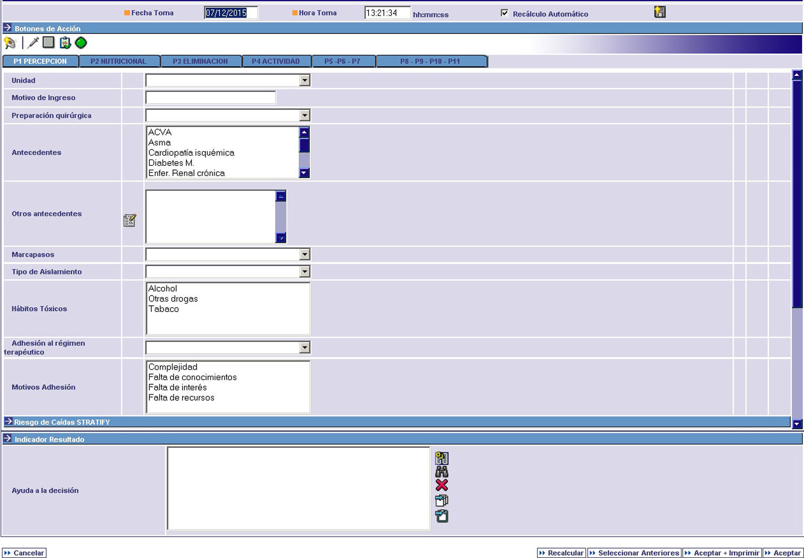
Task: Expand the Marcapasos dropdown list
Action: 304,255
